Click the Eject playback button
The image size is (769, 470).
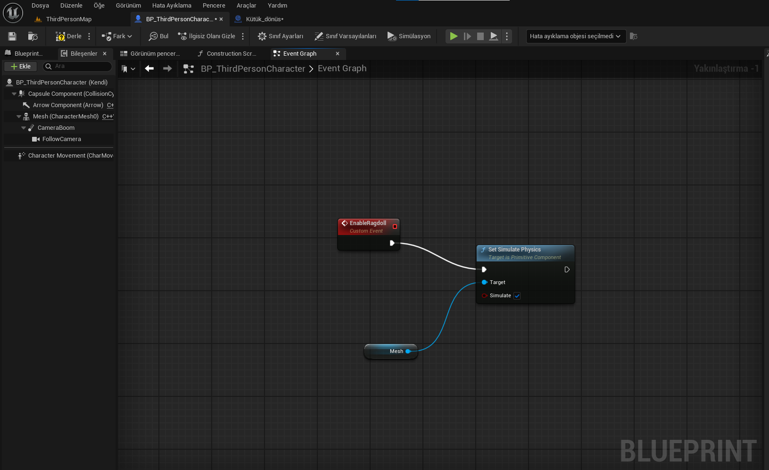pos(494,36)
